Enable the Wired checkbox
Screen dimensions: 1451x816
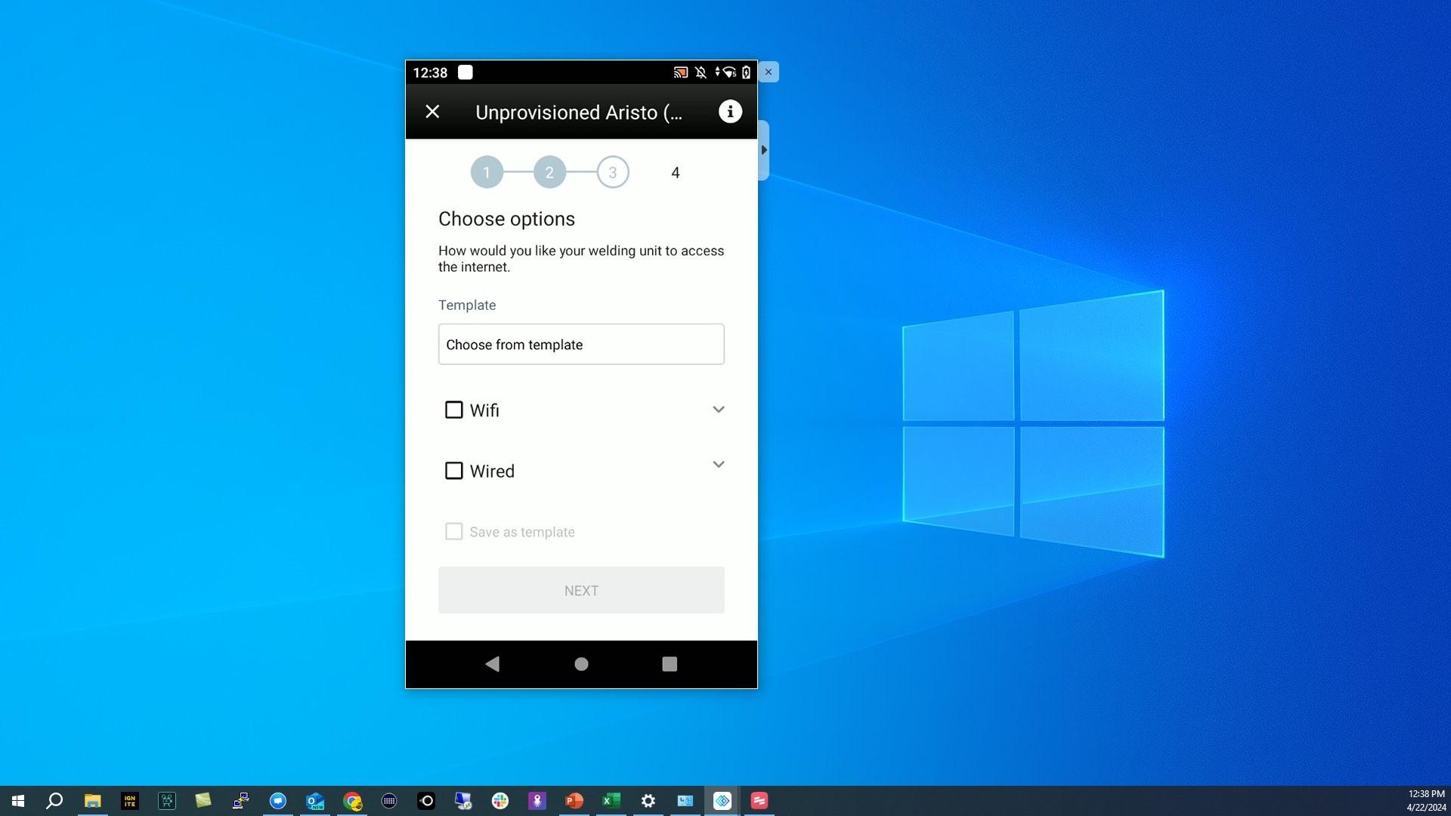click(453, 471)
